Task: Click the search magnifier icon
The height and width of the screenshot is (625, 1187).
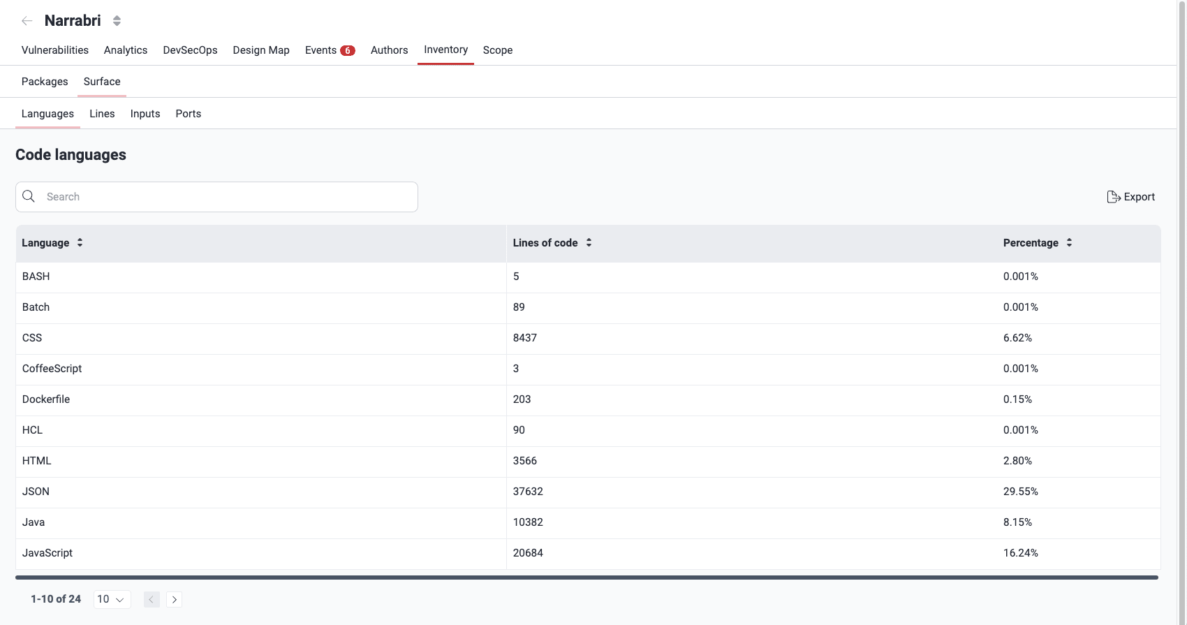Action: (29, 196)
